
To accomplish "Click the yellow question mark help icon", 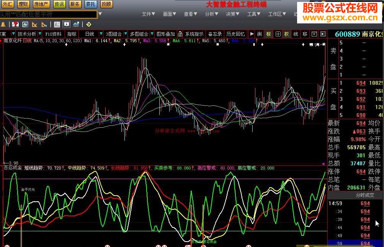I will 89,24.
